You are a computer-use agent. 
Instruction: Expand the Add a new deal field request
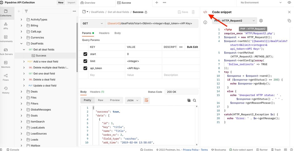[x=24, y=61]
